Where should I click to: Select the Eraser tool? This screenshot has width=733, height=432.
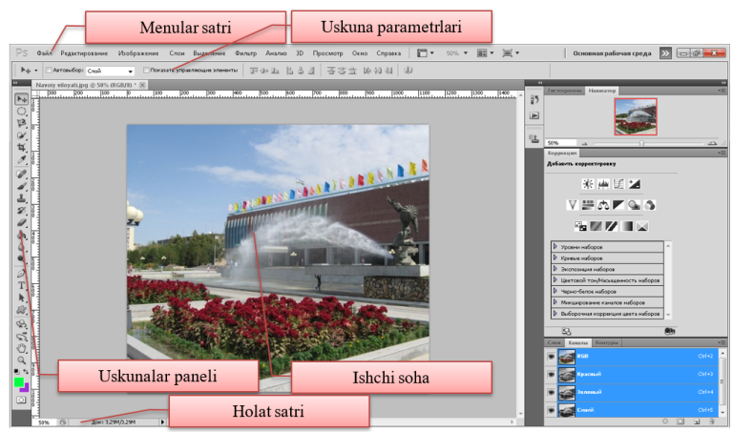point(22,223)
